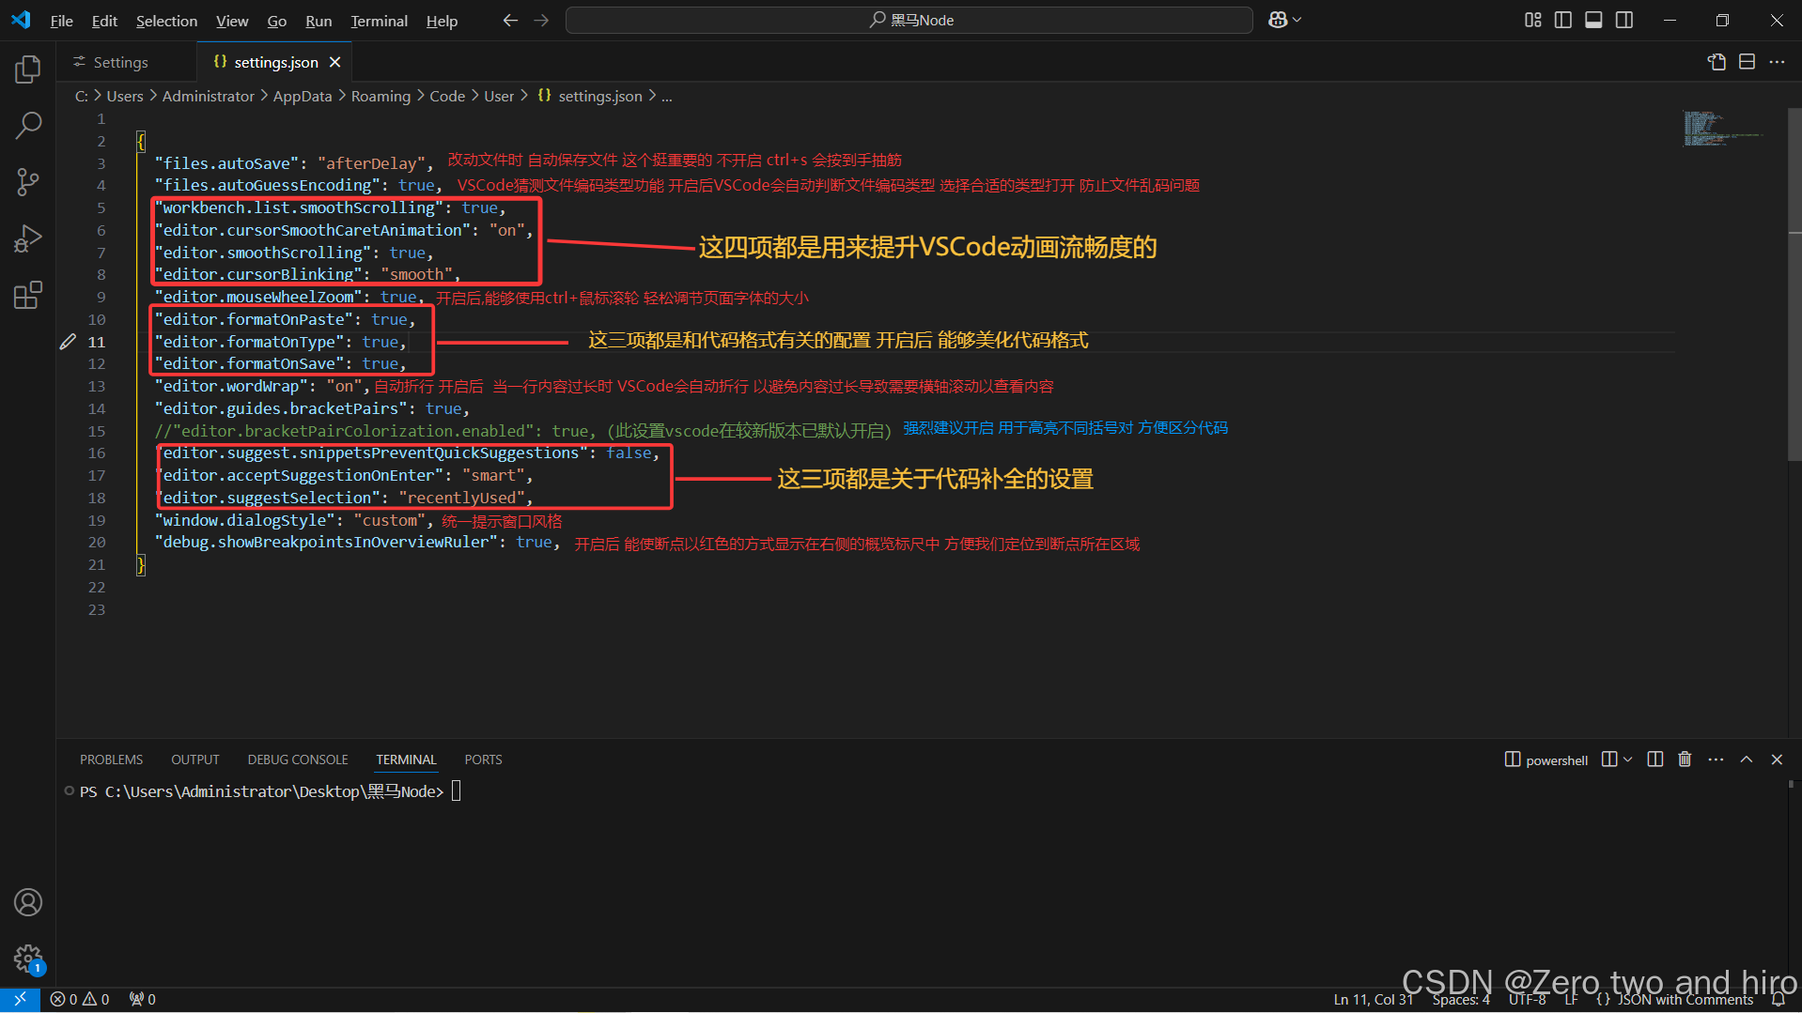The height and width of the screenshot is (1013, 1802).
Task: Switch to PROBLEMS panel tab
Action: tap(111, 760)
